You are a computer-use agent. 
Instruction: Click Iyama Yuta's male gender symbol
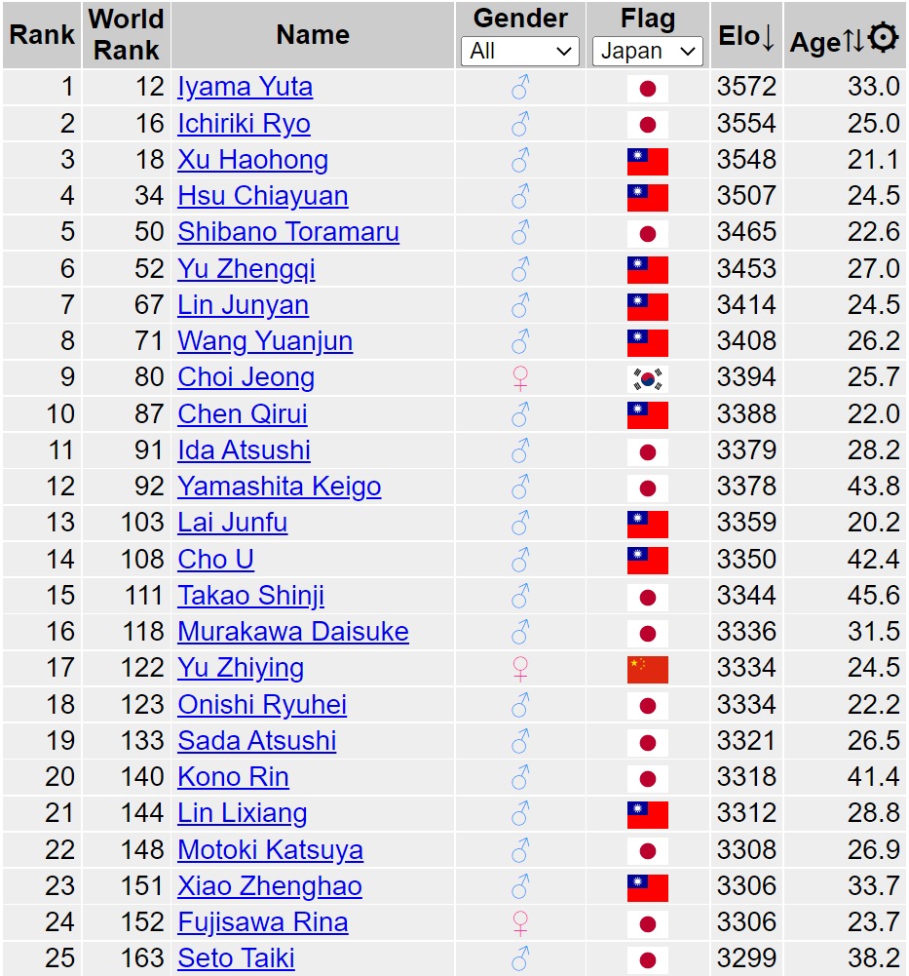point(520,89)
